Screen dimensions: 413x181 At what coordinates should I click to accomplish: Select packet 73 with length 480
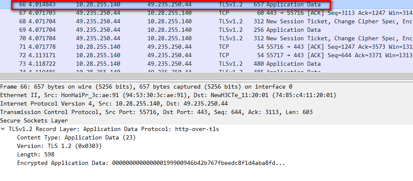click(x=170, y=64)
